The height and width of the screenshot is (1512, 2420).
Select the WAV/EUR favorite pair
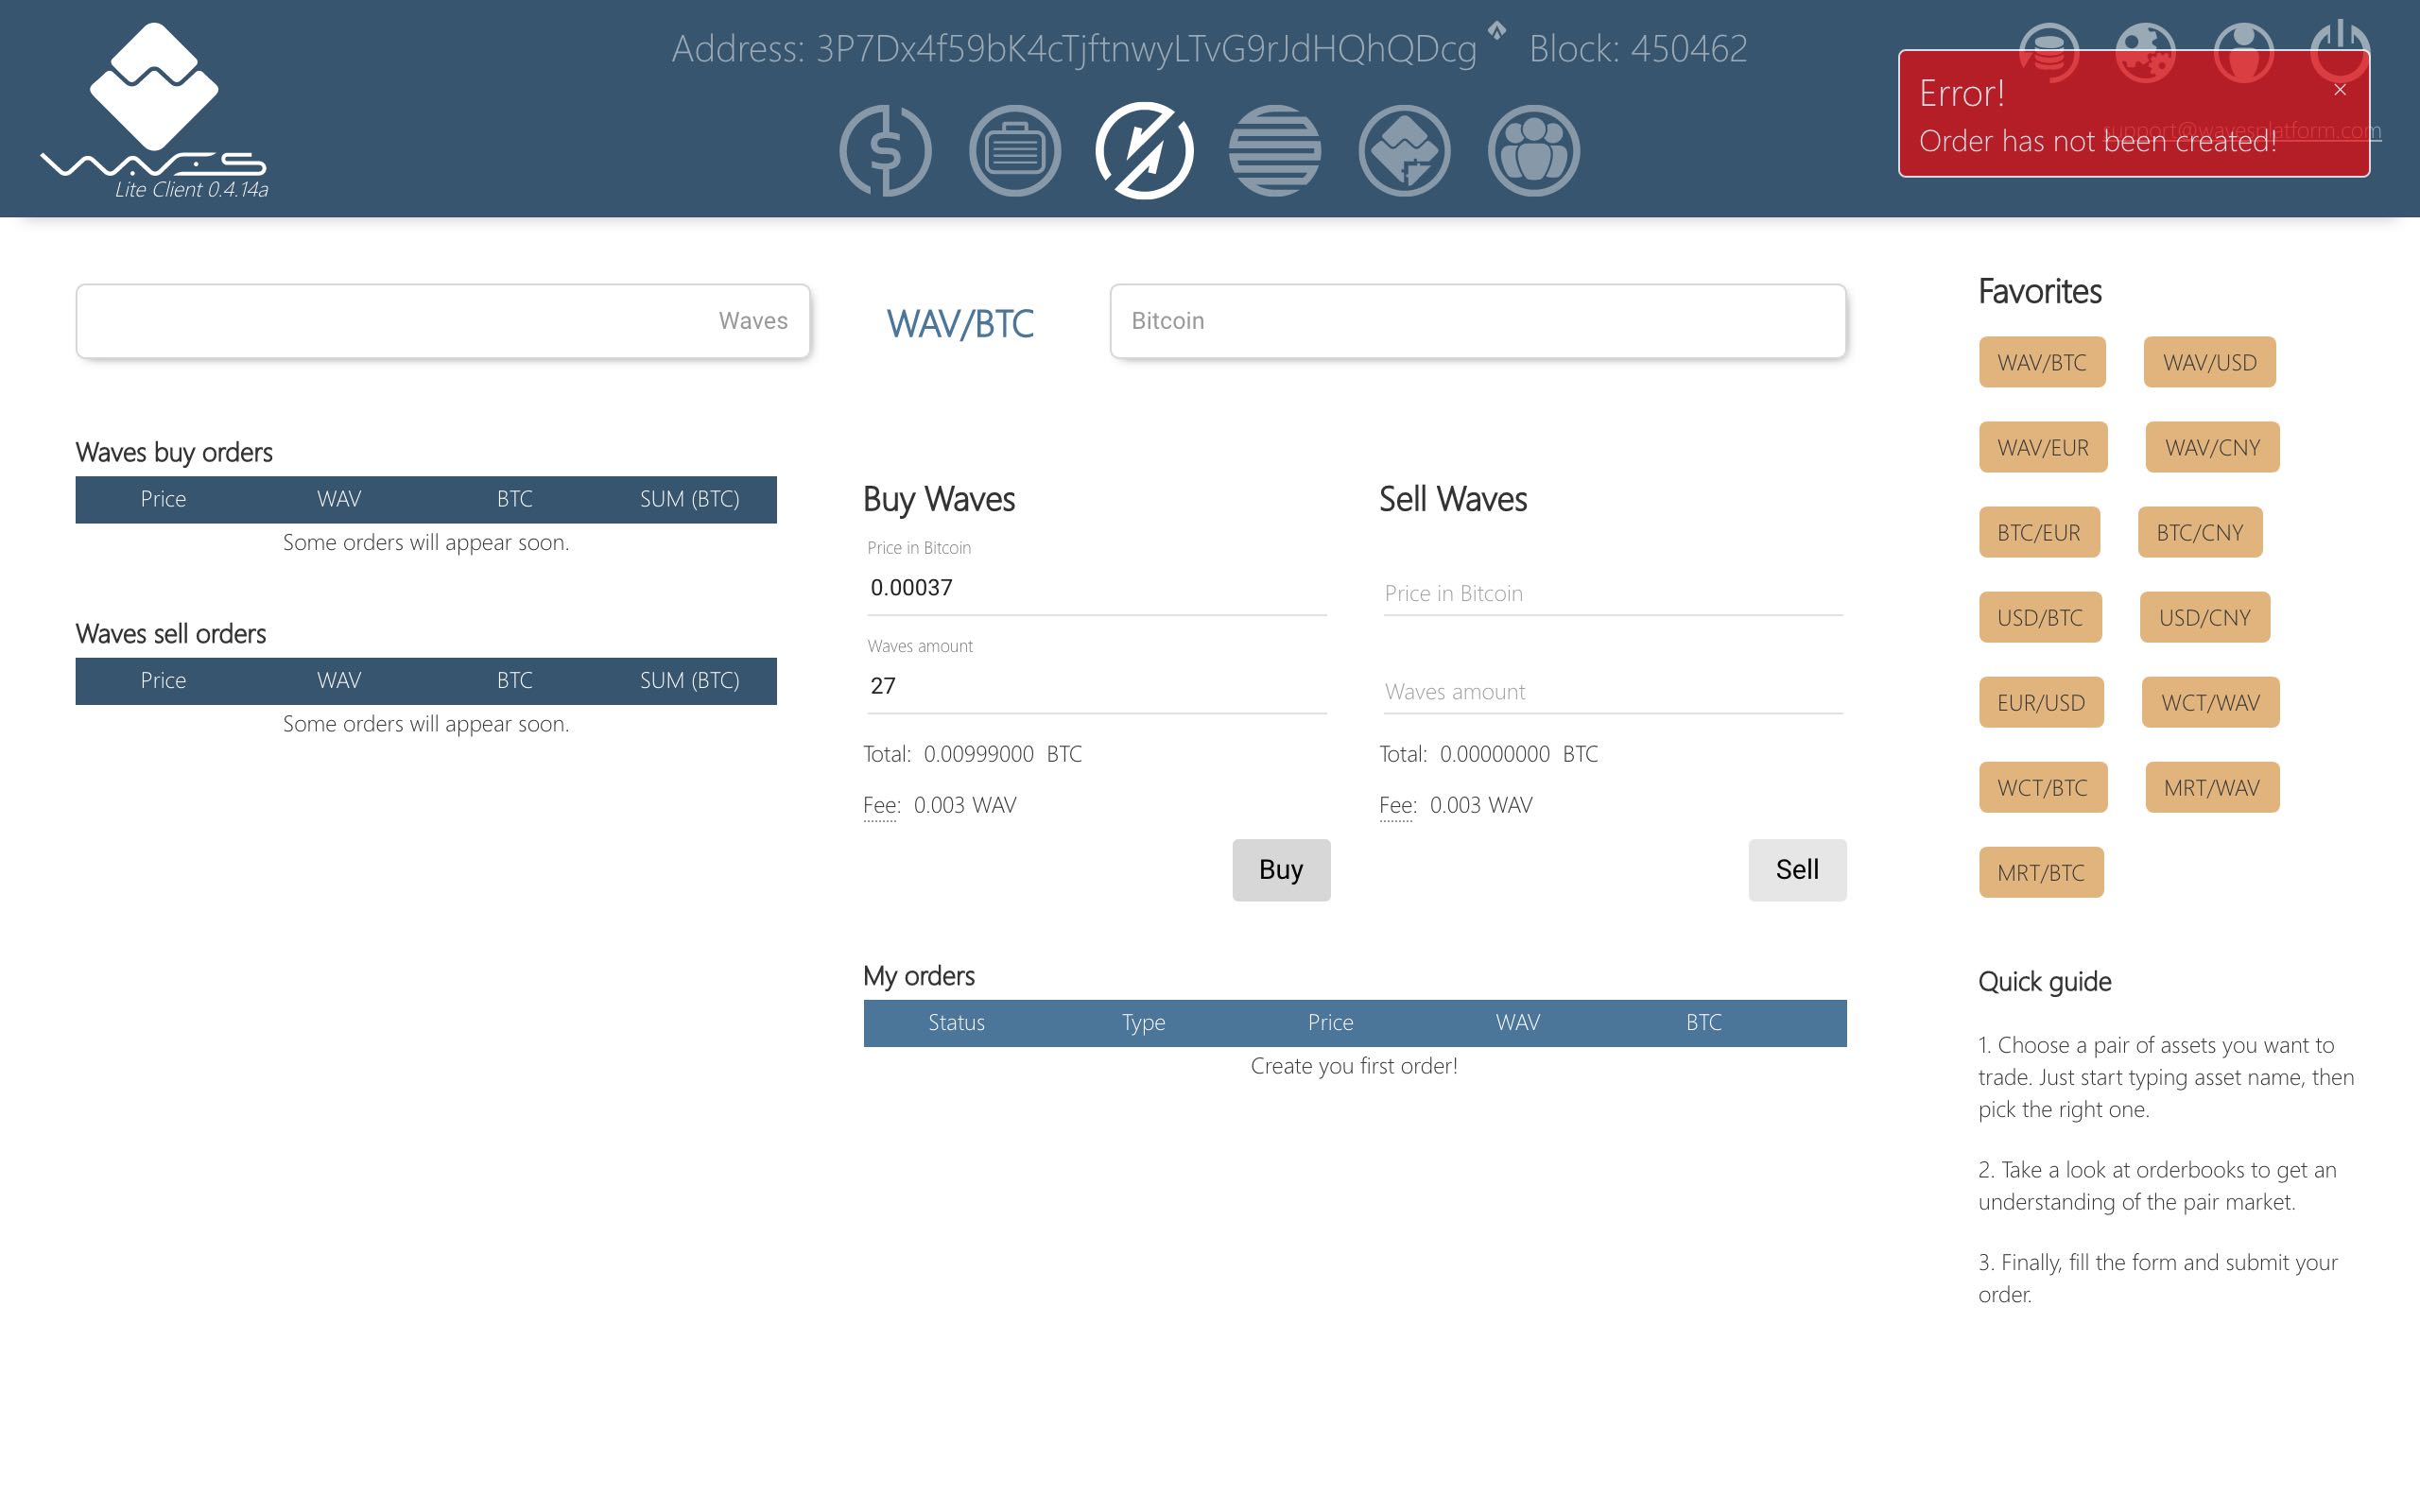point(2043,447)
